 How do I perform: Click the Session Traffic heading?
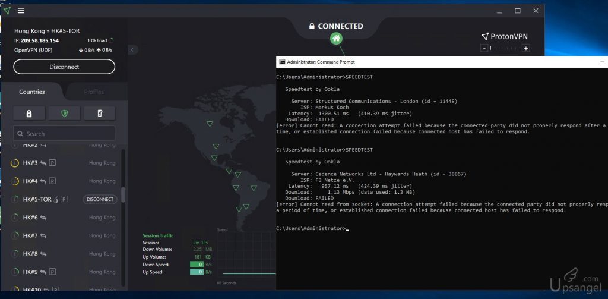[158, 235]
